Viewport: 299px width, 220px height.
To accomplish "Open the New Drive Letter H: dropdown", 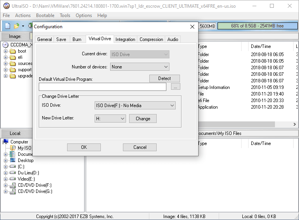I will click(110, 119).
